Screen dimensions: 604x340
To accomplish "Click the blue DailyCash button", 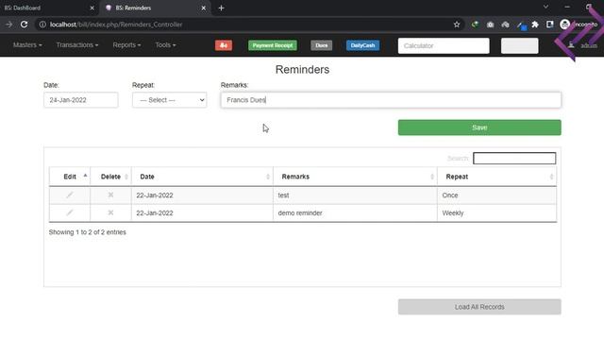I will (362, 45).
